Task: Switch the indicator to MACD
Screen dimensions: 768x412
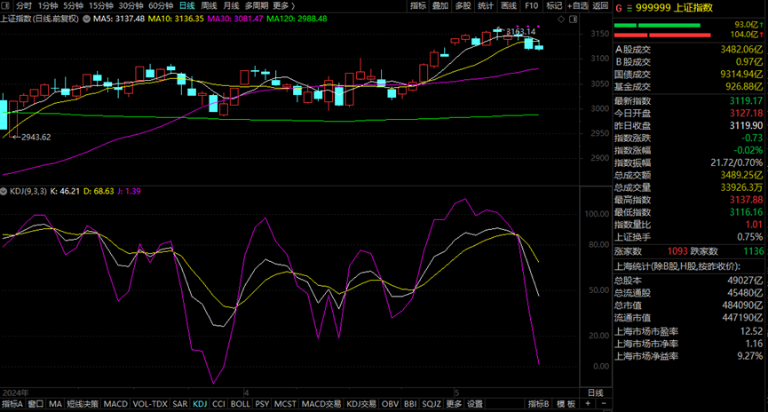Action: 115,404
